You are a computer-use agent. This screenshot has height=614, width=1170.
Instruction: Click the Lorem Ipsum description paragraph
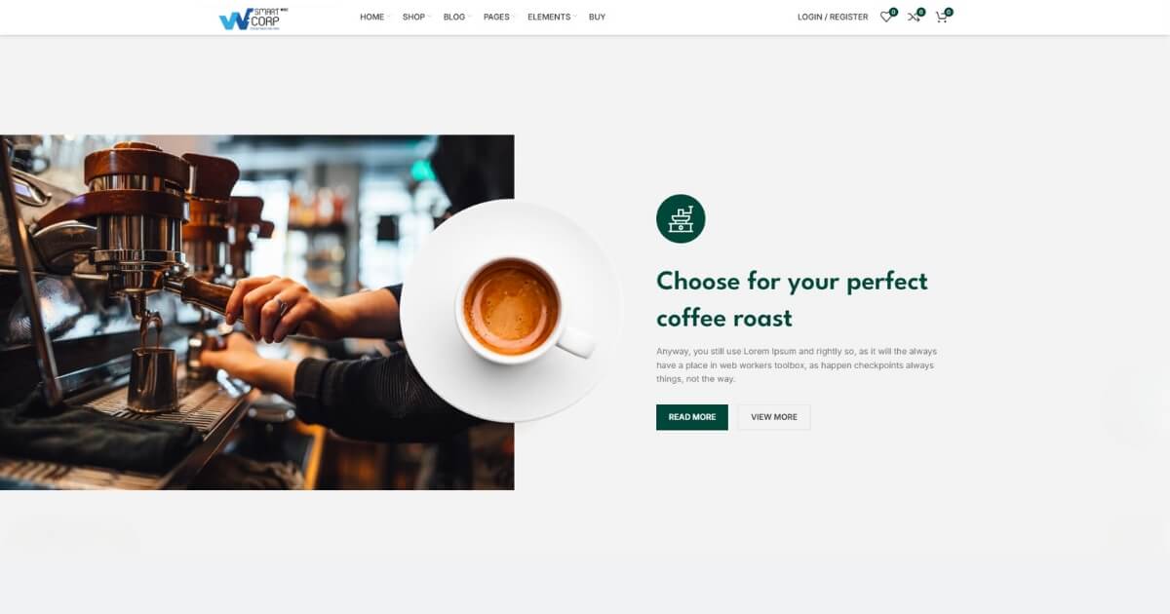coord(798,365)
